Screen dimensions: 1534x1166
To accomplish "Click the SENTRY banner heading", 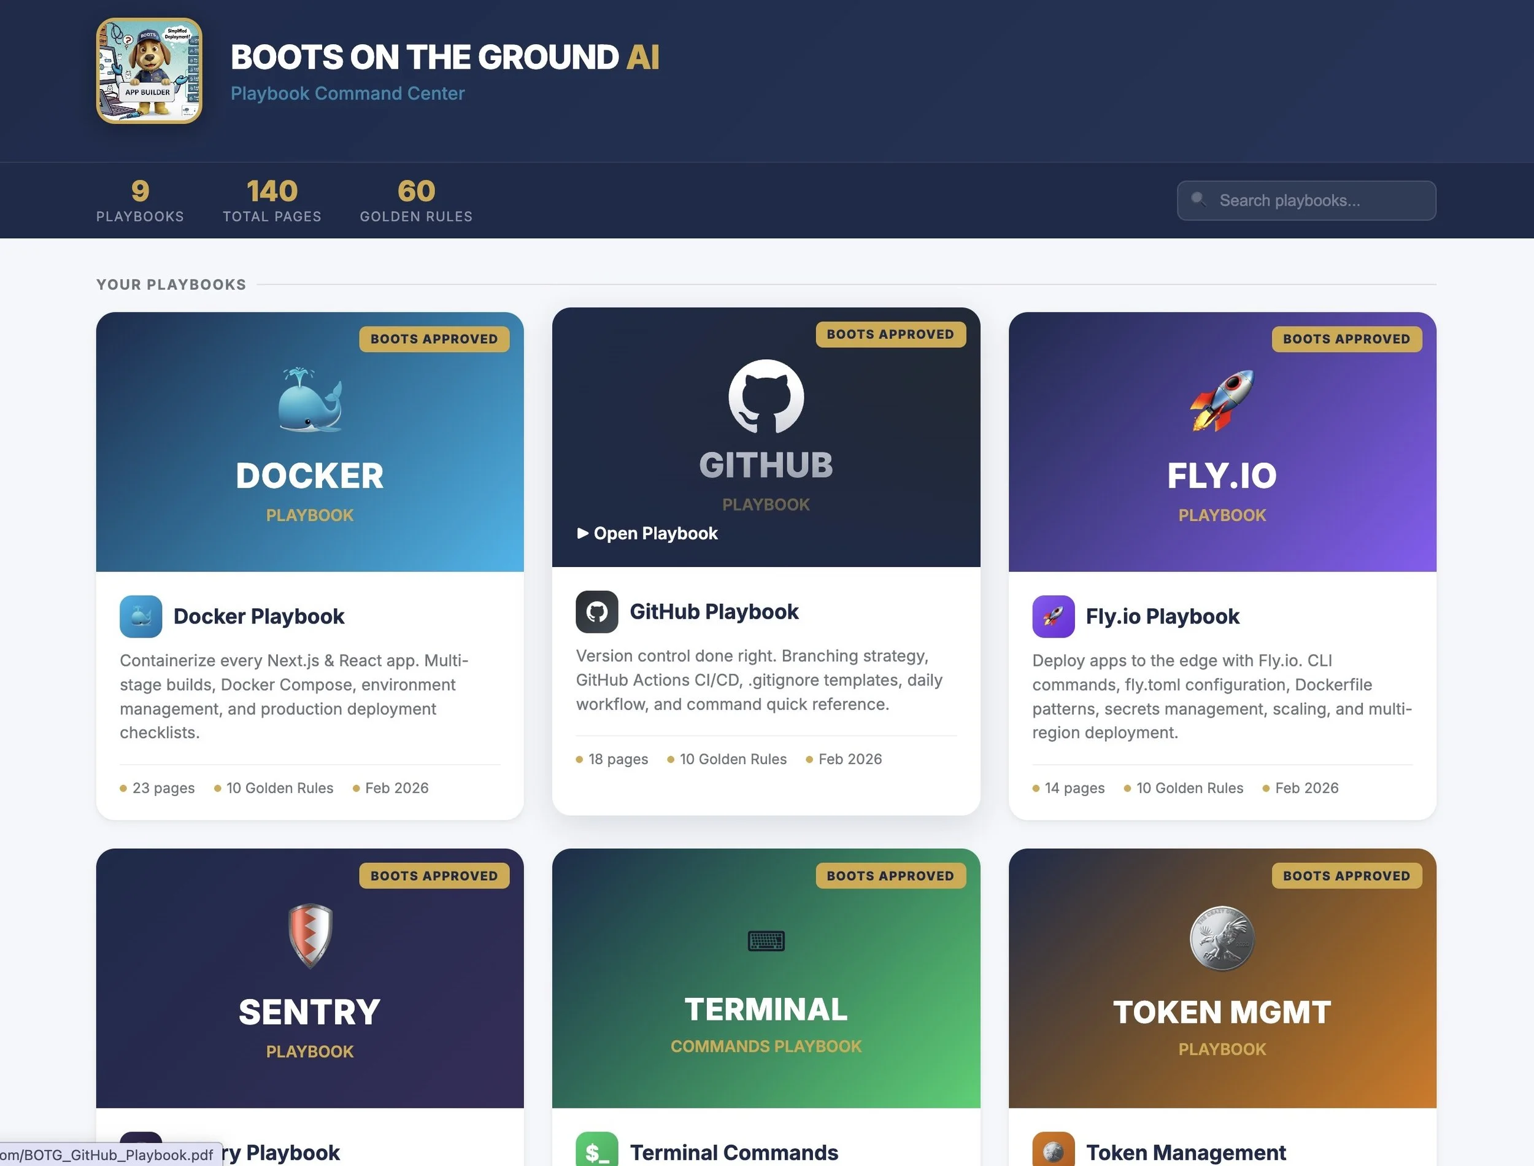I will (309, 1012).
